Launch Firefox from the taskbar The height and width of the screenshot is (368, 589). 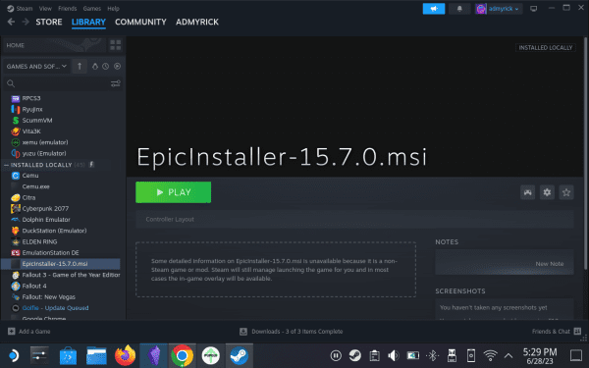[x=125, y=355]
